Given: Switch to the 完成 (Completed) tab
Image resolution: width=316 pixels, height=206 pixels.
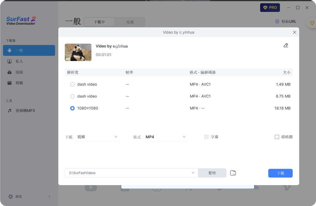Looking at the screenshot, I should point(129,22).
